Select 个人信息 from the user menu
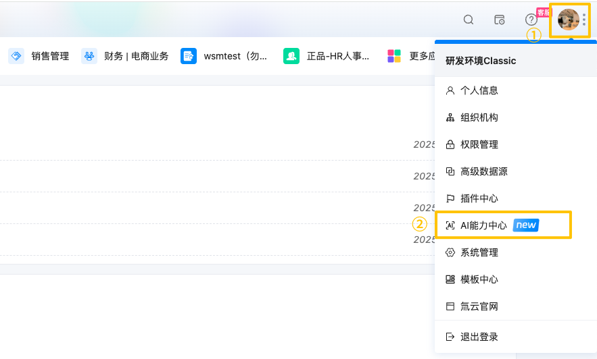 click(x=479, y=90)
